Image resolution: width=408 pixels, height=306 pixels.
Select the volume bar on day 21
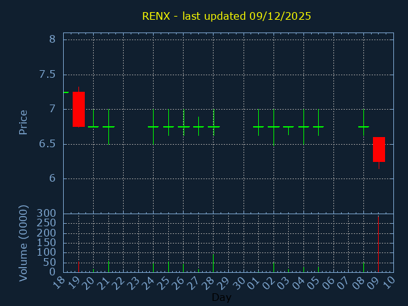(108, 266)
